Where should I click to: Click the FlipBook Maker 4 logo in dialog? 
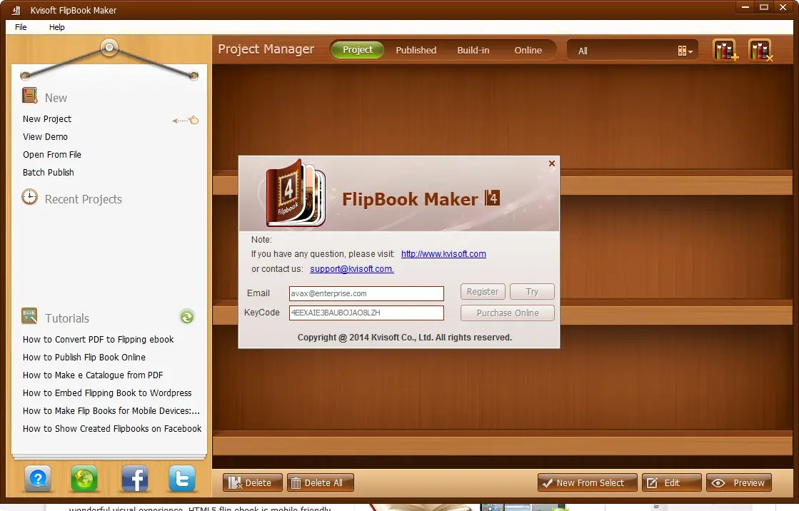click(x=296, y=193)
